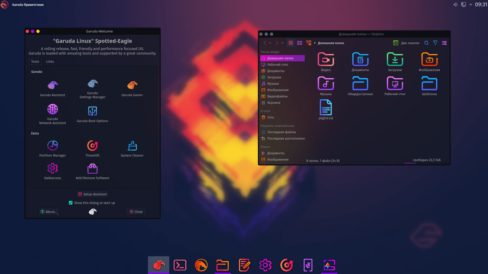
Task: Activate the filter icon in Dolphin
Action: pyautogui.click(x=435, y=43)
